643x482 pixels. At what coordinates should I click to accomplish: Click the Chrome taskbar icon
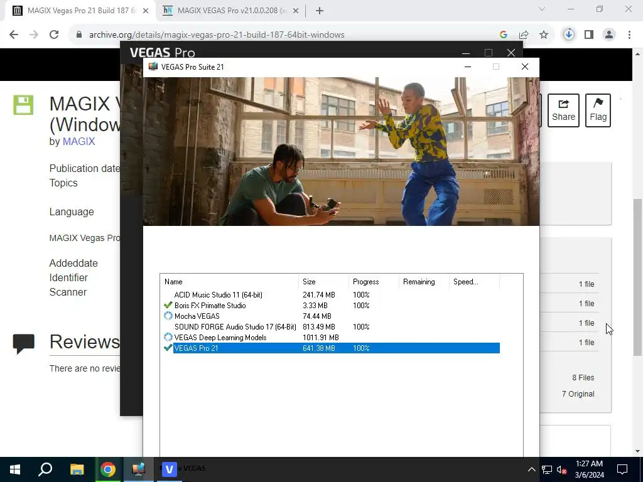[x=108, y=469]
